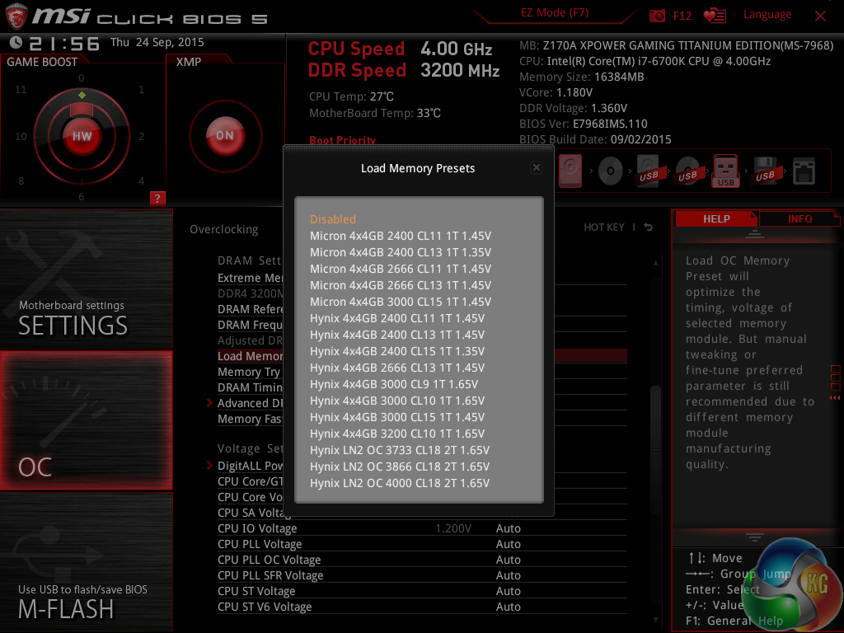Click the back arrow next to HOT KEY
The image size is (844, 633).
pos(648,227)
